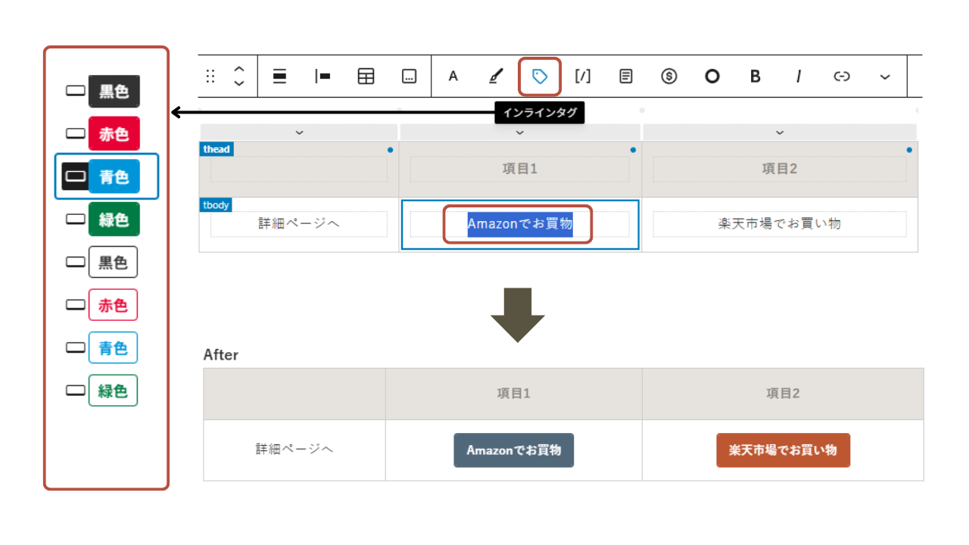This screenshot has width=969, height=545.
Task: Click the empty first header cell in editor
Action: (x=299, y=170)
